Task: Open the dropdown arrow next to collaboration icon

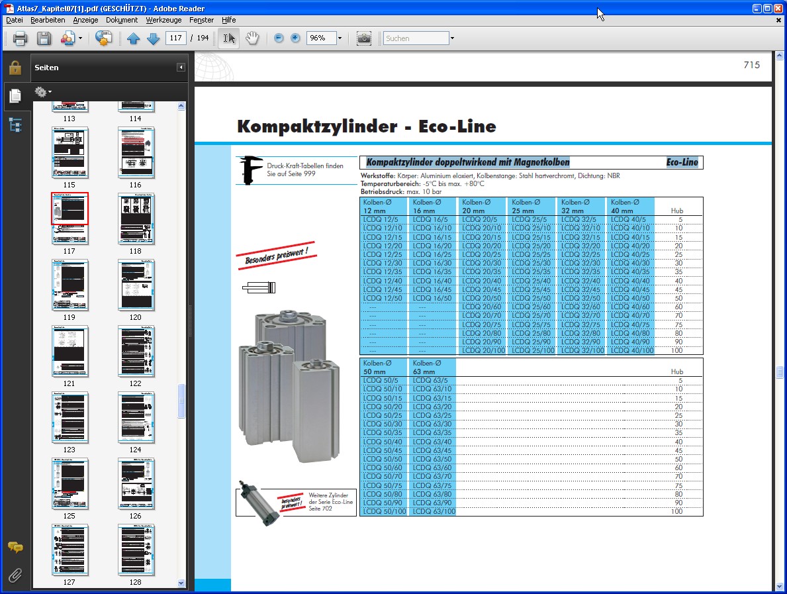Action: point(80,38)
